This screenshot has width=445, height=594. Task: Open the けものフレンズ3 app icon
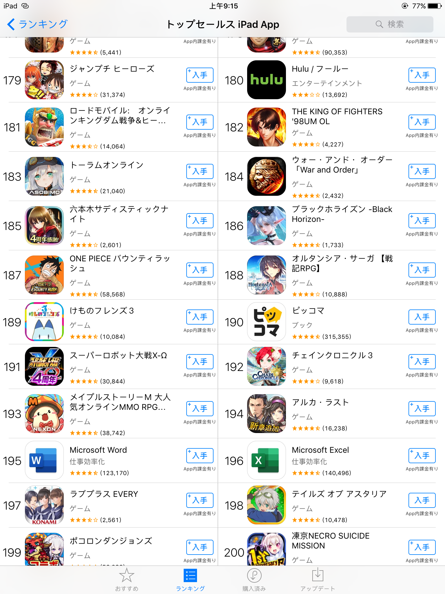44,322
